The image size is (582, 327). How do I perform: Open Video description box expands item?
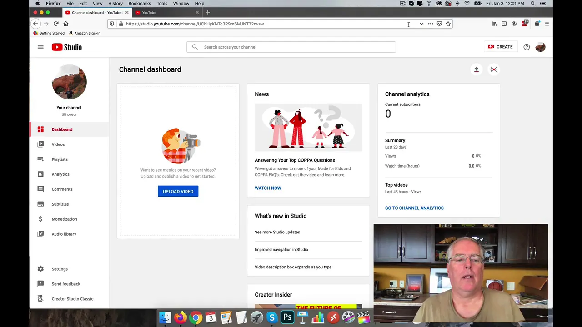click(293, 267)
